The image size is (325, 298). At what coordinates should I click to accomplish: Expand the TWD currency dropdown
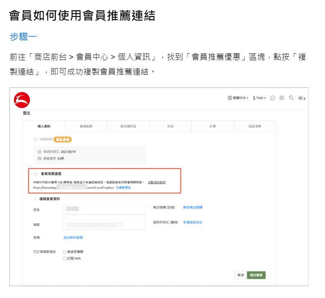tap(259, 98)
